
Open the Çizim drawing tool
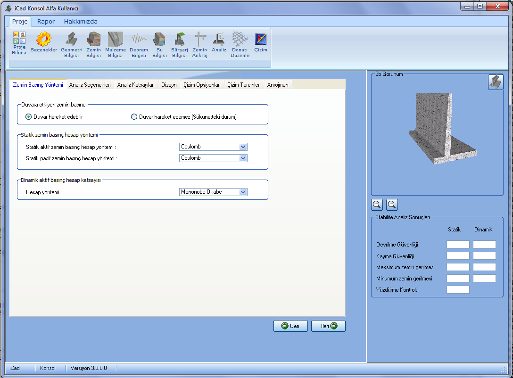261,42
